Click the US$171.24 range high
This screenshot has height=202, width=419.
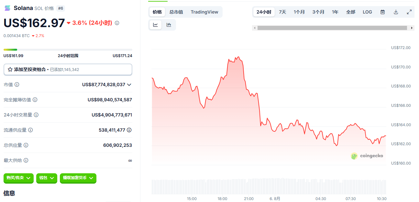122,56
